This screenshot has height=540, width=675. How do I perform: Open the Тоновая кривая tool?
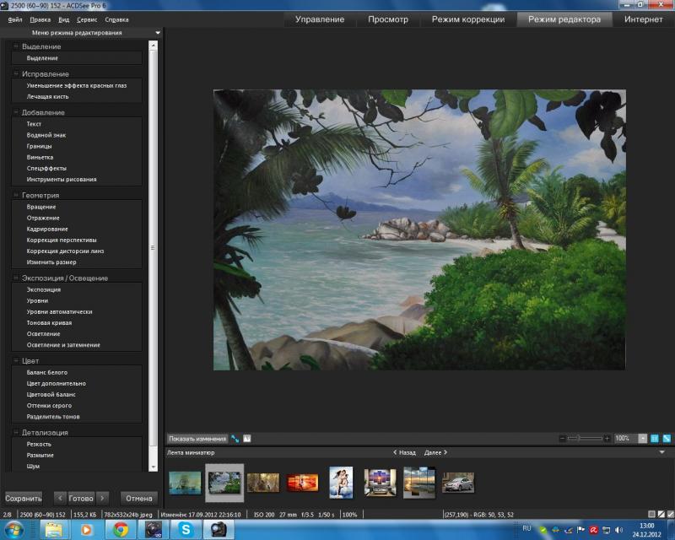click(x=49, y=323)
